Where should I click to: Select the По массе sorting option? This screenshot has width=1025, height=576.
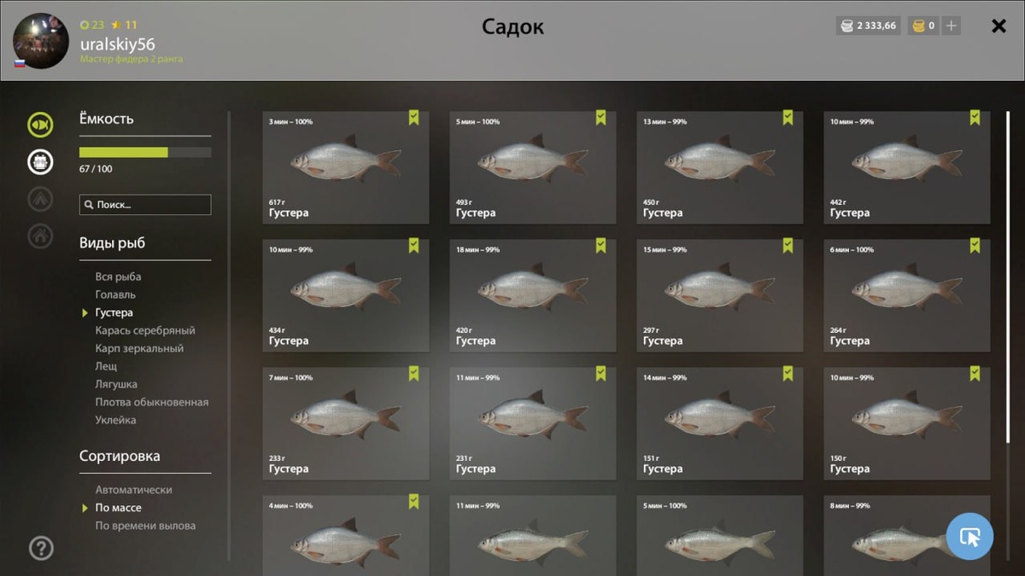coord(119,508)
